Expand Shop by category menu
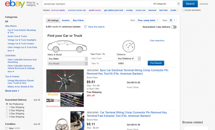The width and height of the screenshot is (215, 130). tap(32, 4)
